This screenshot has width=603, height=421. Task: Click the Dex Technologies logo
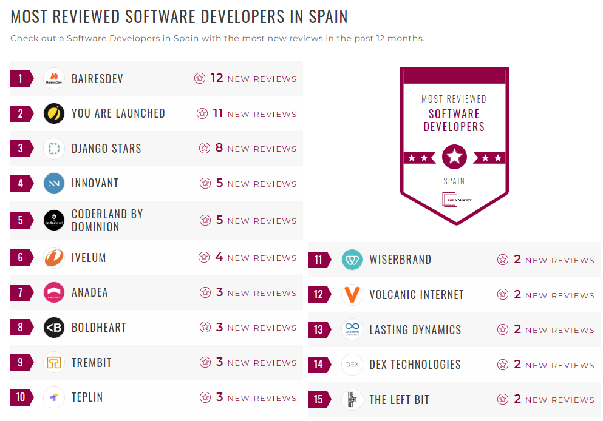pos(352,364)
